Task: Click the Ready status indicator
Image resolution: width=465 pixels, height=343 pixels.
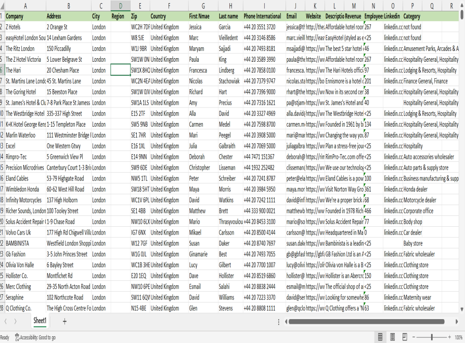Action: (5, 337)
